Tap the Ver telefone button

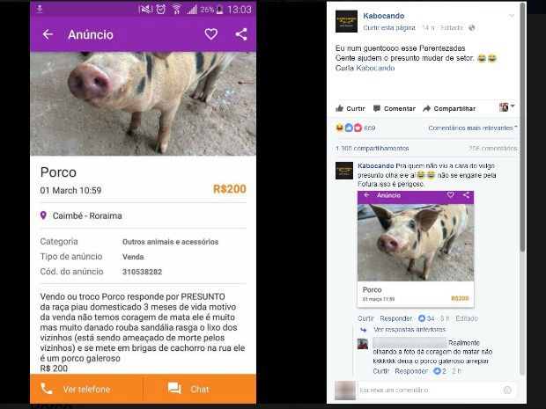pos(86,389)
